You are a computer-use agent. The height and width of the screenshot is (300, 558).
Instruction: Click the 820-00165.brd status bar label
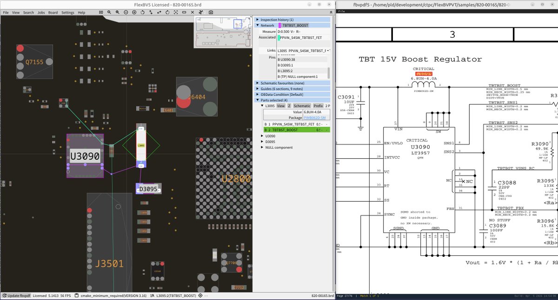pos(323,295)
